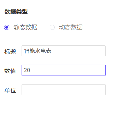Screen dimensions: 120x115
Task: Focus the 标题 input field
Action: 63,51
